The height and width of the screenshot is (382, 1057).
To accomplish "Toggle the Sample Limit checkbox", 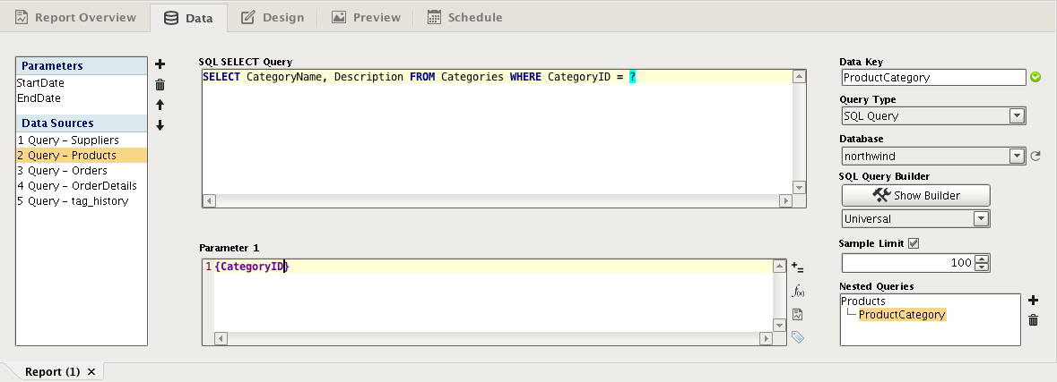I will point(914,243).
